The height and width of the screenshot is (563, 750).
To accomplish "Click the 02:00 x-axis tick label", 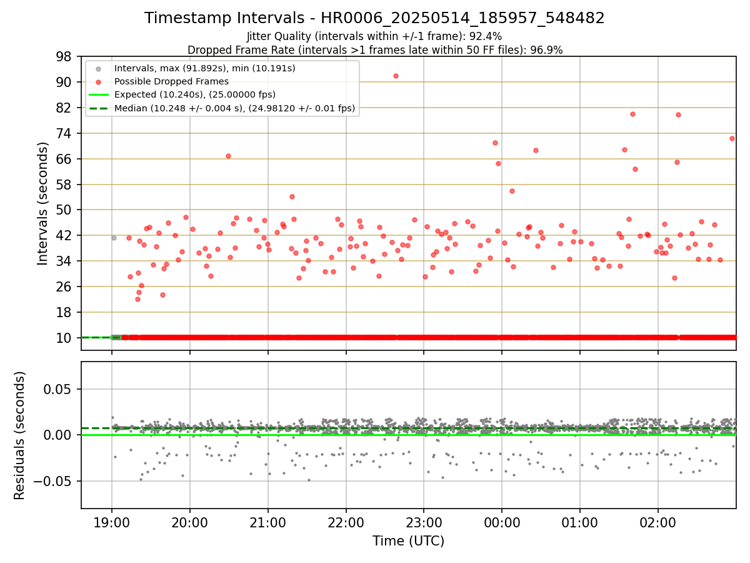I will tap(657, 522).
